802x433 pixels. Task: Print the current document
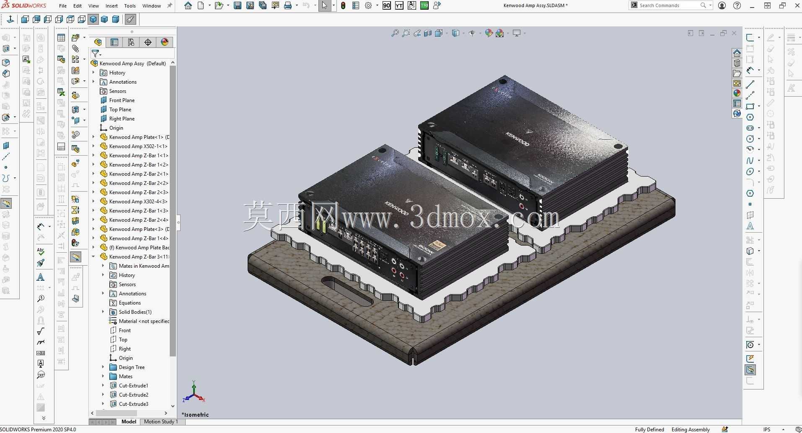288,5
